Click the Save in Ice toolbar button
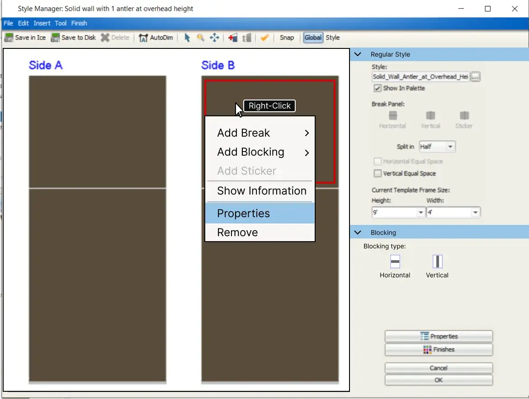The height and width of the screenshot is (399, 529). pos(25,38)
